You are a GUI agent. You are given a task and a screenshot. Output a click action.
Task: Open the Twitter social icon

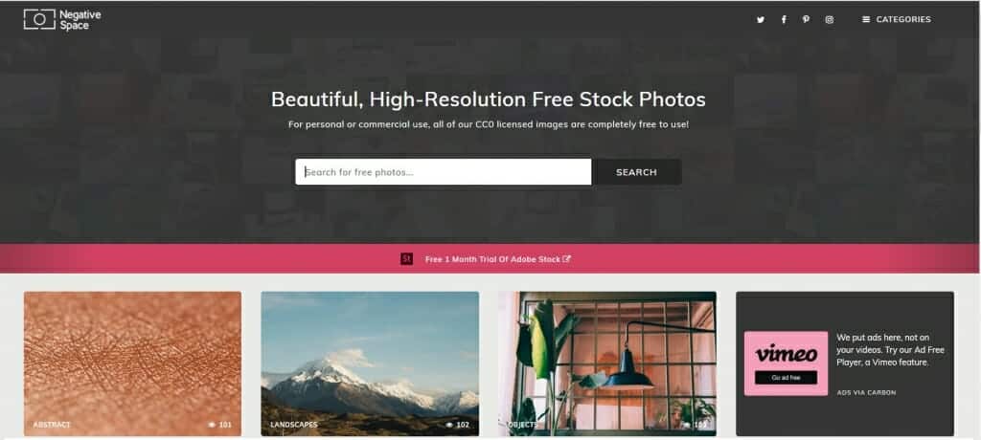(x=760, y=19)
